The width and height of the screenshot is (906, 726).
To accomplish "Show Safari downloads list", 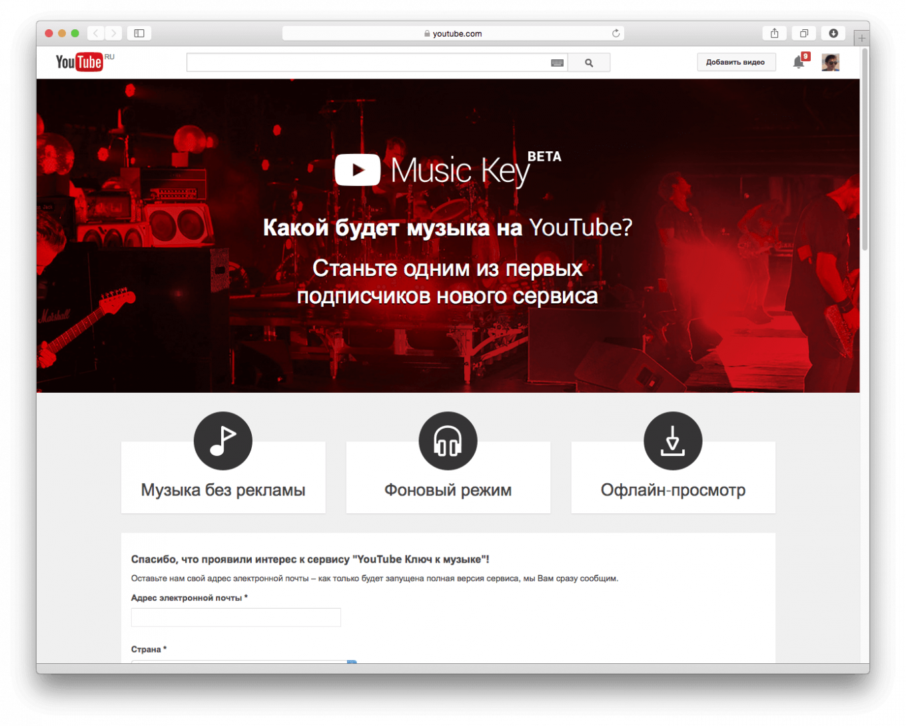I will click(833, 33).
